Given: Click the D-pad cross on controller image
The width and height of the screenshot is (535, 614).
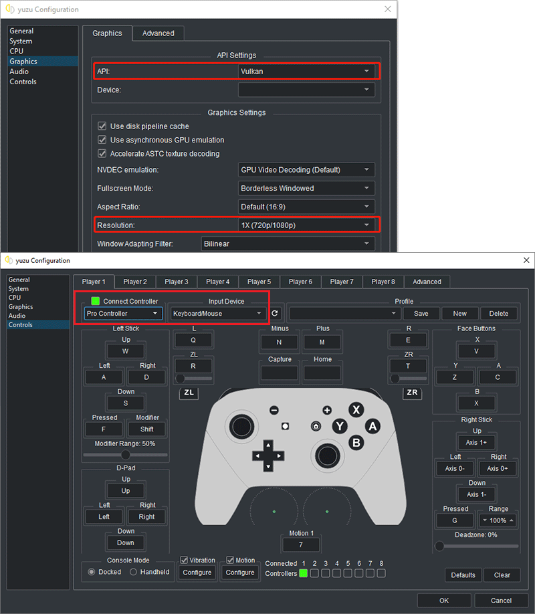Looking at the screenshot, I should click(268, 455).
